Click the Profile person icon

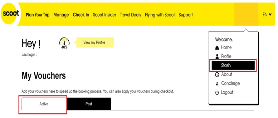(217, 57)
